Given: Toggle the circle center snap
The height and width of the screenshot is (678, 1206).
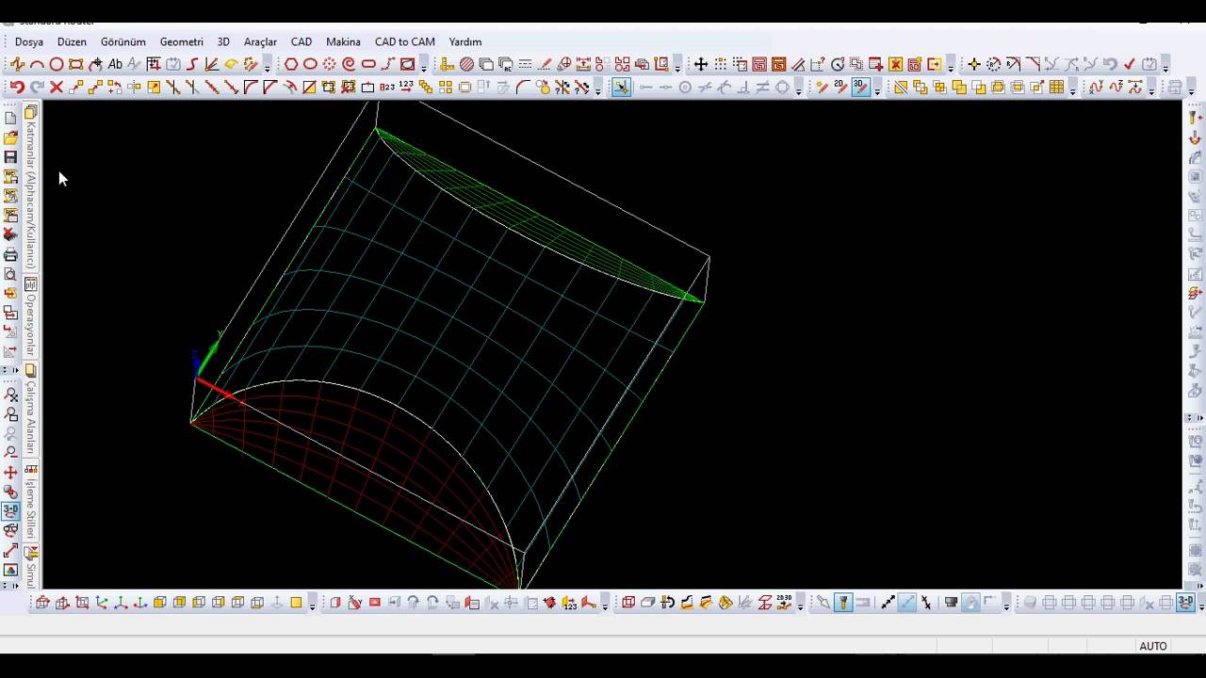Looking at the screenshot, I should [x=685, y=87].
